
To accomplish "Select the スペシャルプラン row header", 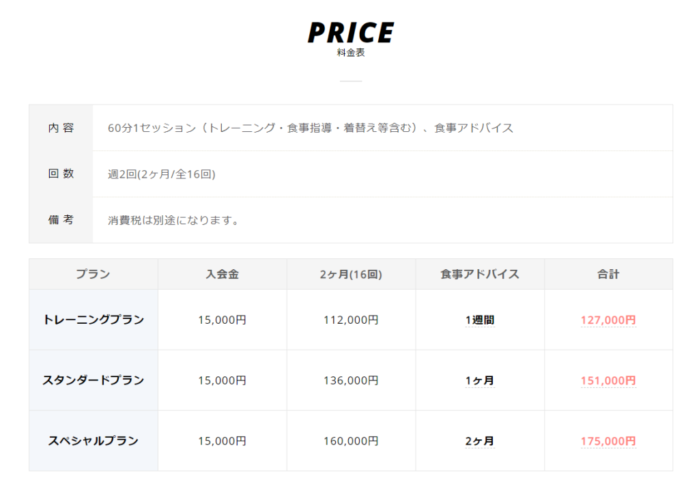I will click(94, 441).
